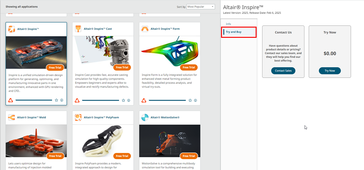Click Free Trial badge on Inspire Form

(x=189, y=67)
